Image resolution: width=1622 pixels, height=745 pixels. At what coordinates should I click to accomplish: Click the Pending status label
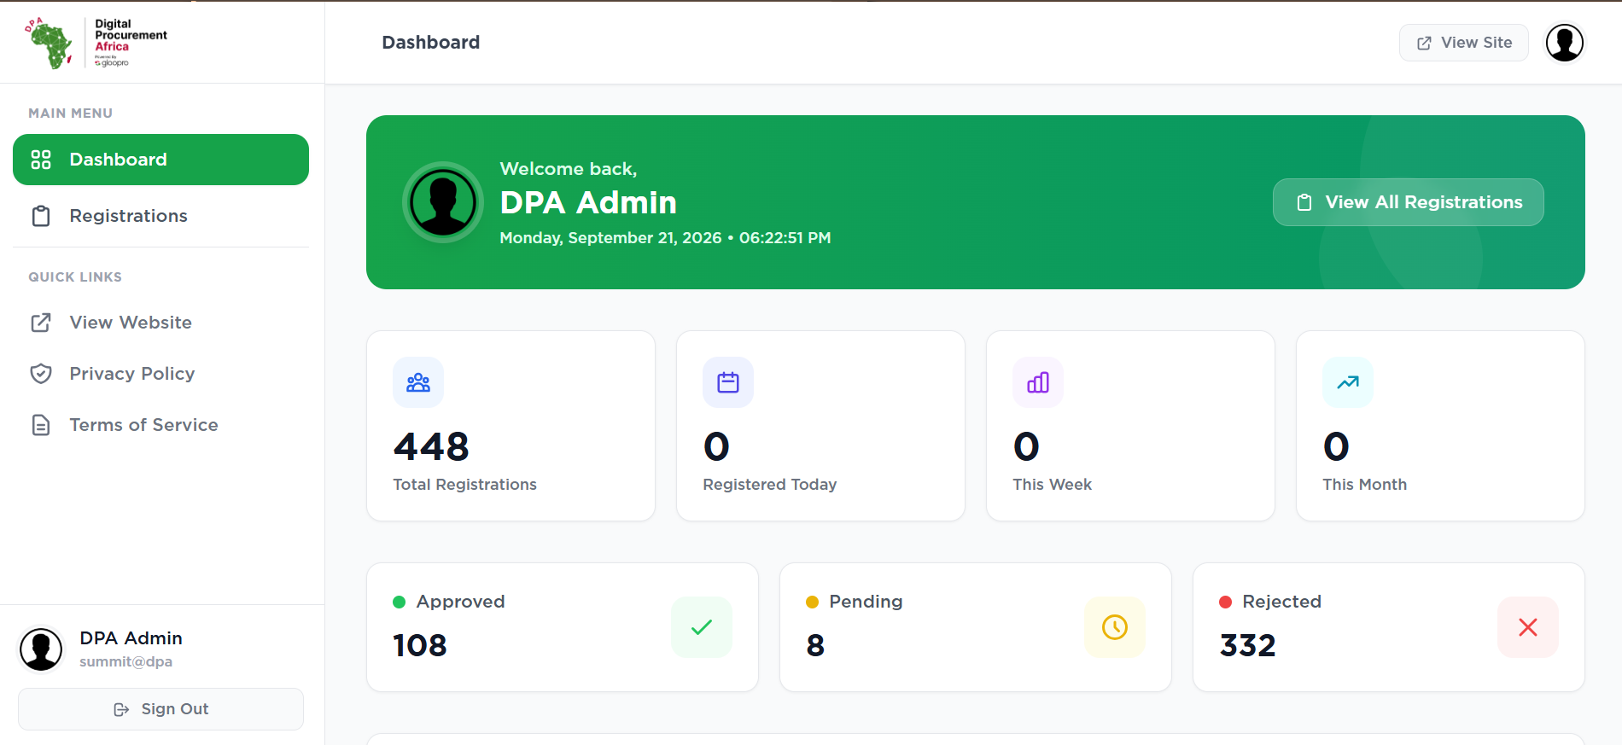tap(866, 602)
